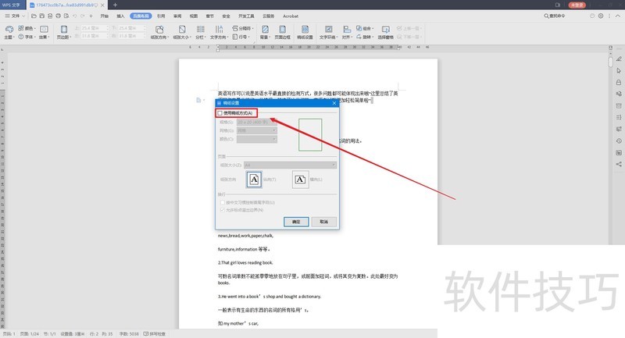Click the 文字环绕 text wrap icon
Screen dimensions: 625x338
point(328,30)
